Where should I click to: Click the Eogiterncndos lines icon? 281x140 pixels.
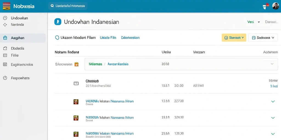[x=5, y=65]
